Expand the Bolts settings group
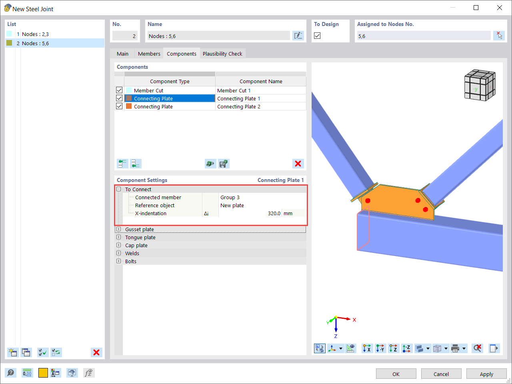512x384 pixels. pyautogui.click(x=119, y=261)
